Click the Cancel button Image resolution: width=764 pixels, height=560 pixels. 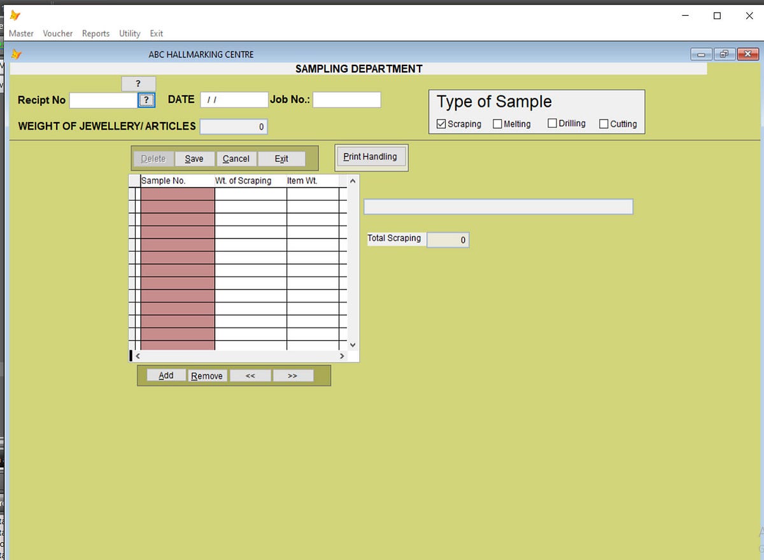236,158
